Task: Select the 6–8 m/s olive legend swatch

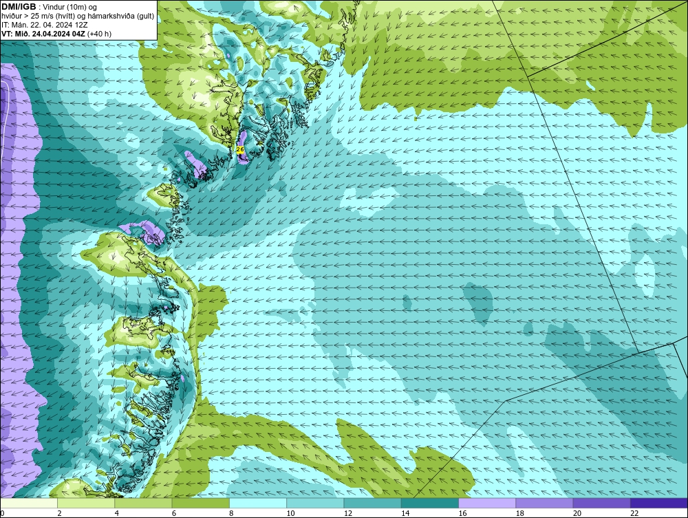Action: 200,503
